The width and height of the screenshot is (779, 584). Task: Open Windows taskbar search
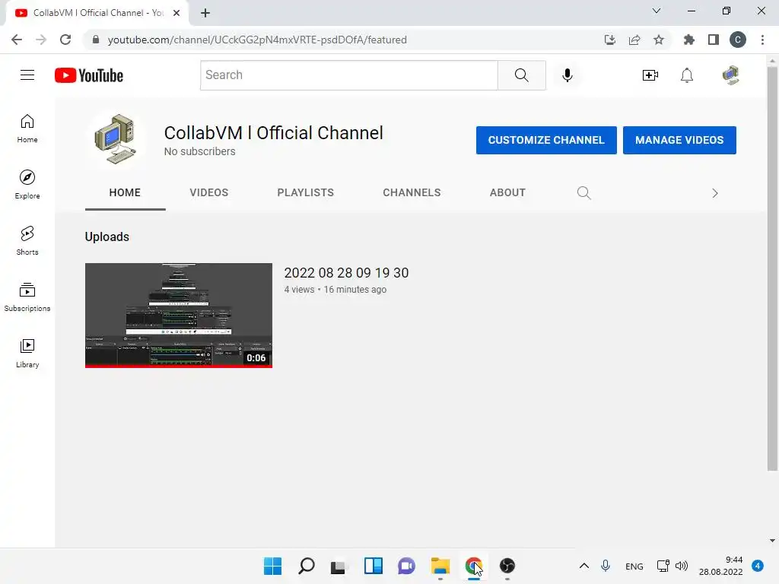coord(306,566)
